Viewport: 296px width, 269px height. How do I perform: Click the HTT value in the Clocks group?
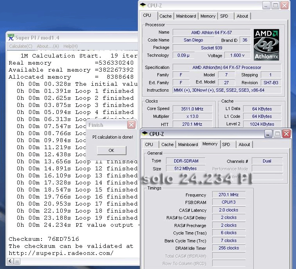[x=192, y=124]
